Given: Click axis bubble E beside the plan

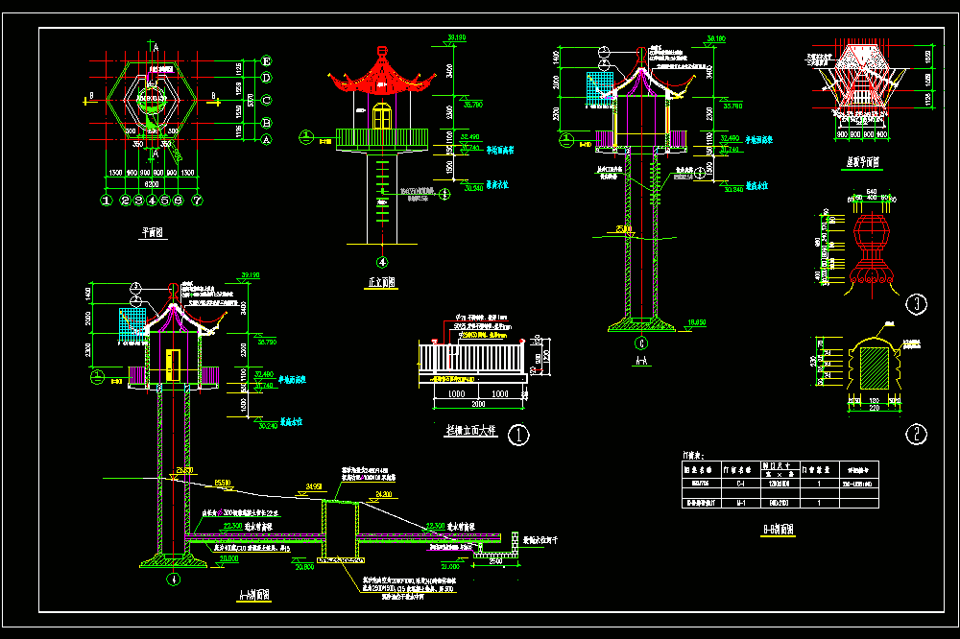Looking at the screenshot, I should click(x=266, y=61).
